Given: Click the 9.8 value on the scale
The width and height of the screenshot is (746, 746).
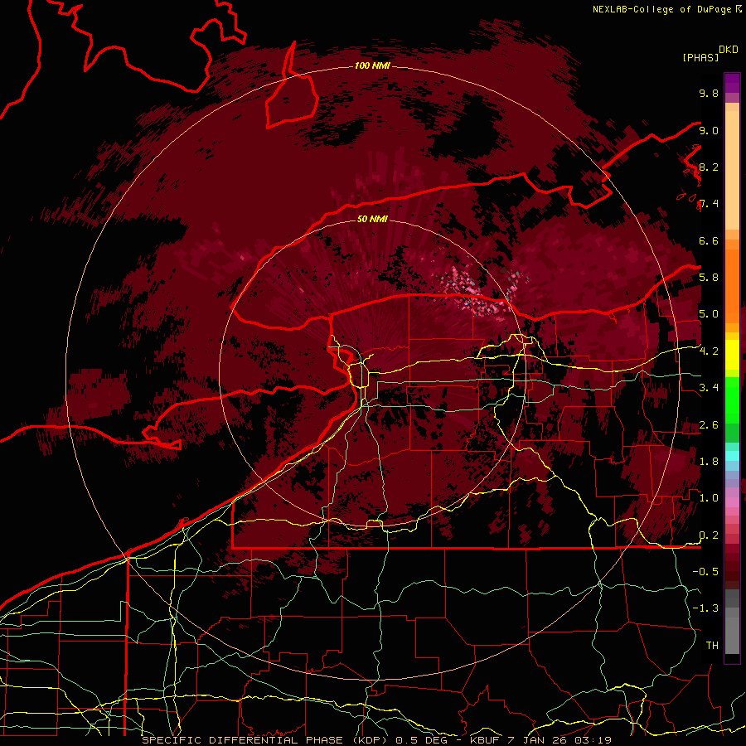Looking at the screenshot, I should [x=709, y=93].
